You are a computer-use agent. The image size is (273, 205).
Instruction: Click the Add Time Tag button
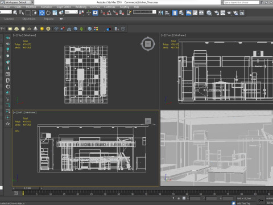pyautogui.click(x=243, y=203)
